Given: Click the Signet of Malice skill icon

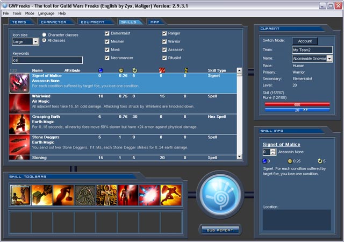Looking at the screenshot, I should (19, 83).
